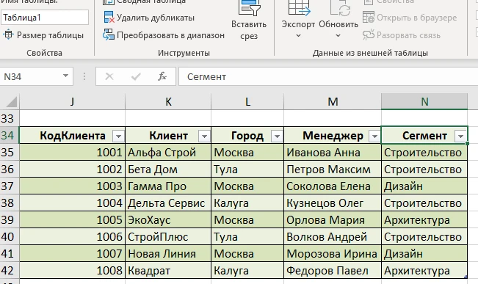Click the Resize Table icon (Размер таблицы)

[x=8, y=34]
